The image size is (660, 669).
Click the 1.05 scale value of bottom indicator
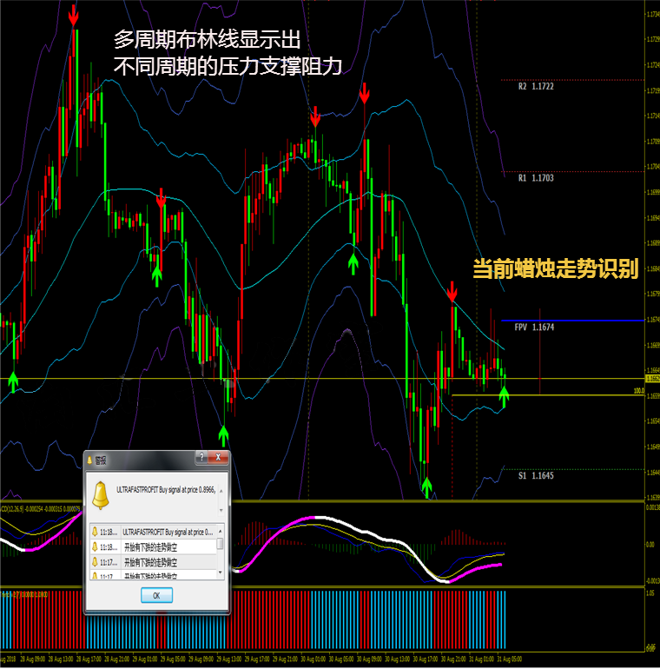click(650, 593)
